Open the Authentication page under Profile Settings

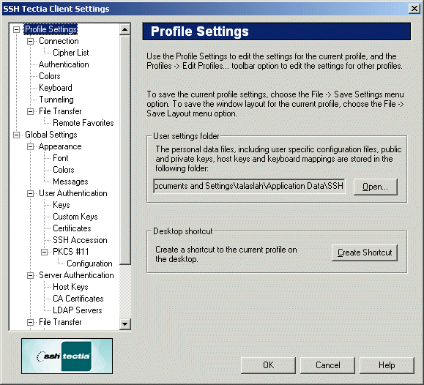click(x=64, y=64)
